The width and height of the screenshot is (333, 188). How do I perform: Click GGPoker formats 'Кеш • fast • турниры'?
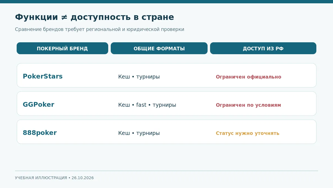click(x=147, y=105)
